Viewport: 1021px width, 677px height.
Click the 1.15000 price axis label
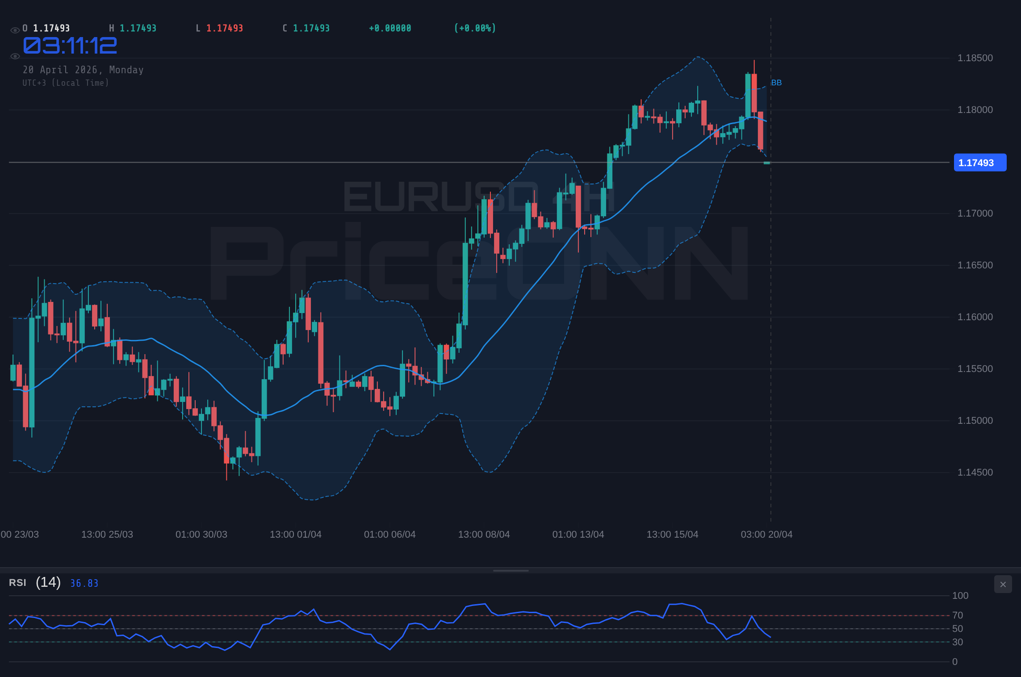(x=975, y=421)
